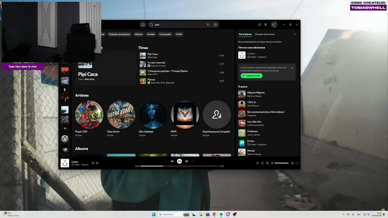388x218 pixels.
Task: Open artist Pinpin OSP
Action: click(x=89, y=118)
